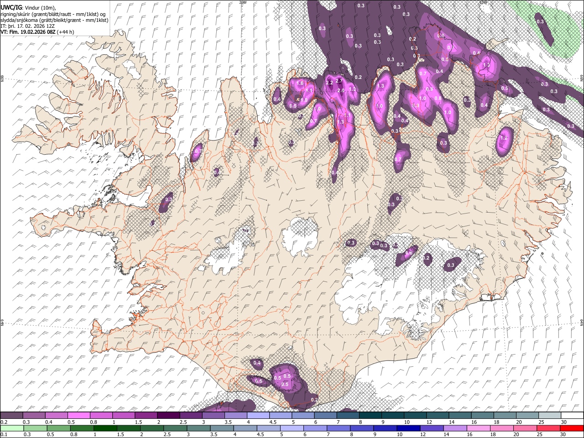This screenshot has height=438, width=584.
Task: Click the dark purple 0.2–0.3 swatch in top legend row
Action: coord(12,416)
